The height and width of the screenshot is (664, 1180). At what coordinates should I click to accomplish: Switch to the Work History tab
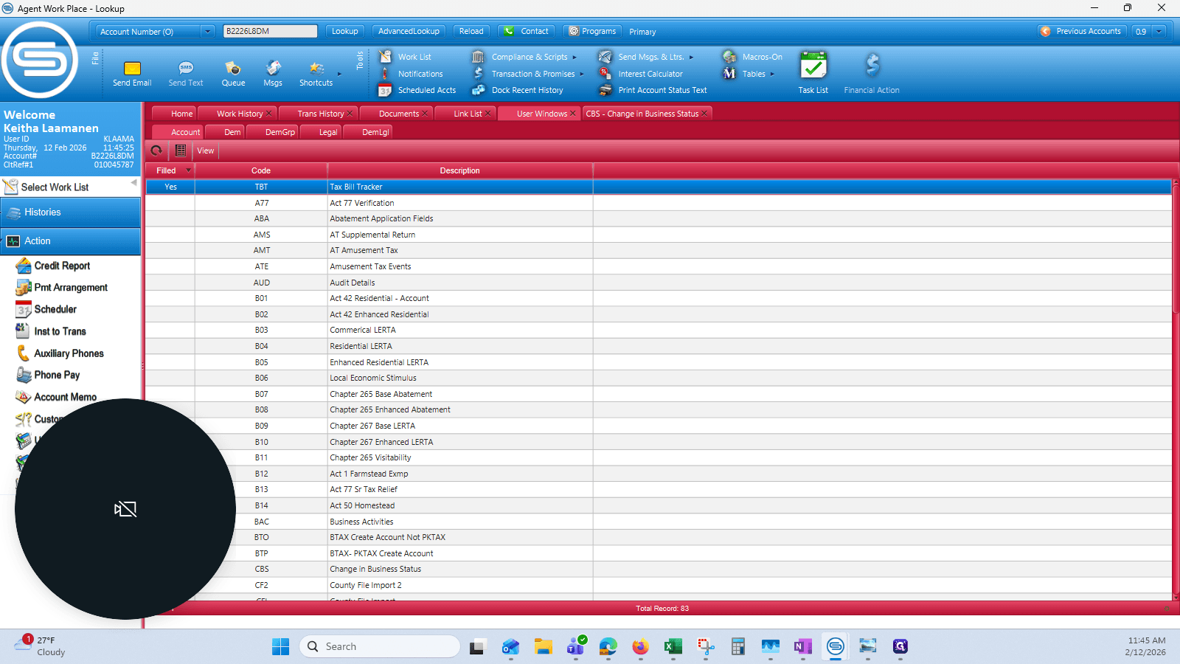[x=240, y=114]
